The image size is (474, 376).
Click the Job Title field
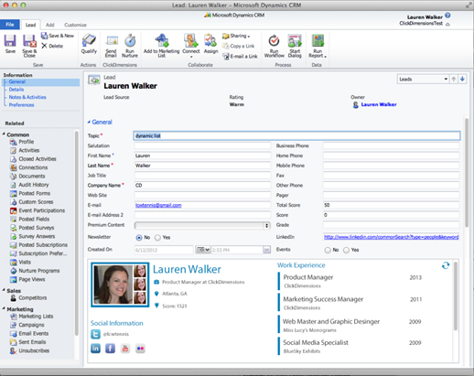pyautogui.click(x=202, y=176)
